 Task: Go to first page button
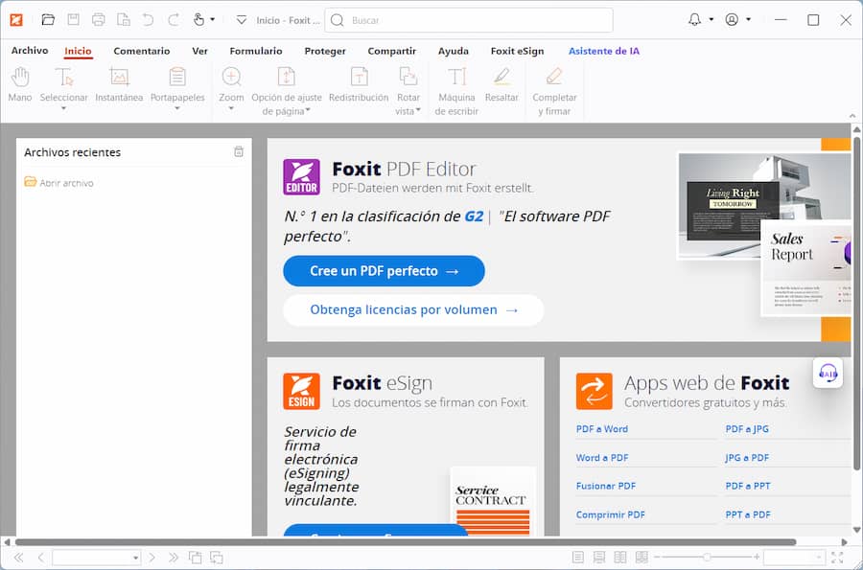coord(19,558)
